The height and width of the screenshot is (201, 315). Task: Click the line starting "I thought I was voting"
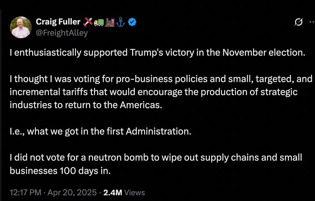pos(161,79)
